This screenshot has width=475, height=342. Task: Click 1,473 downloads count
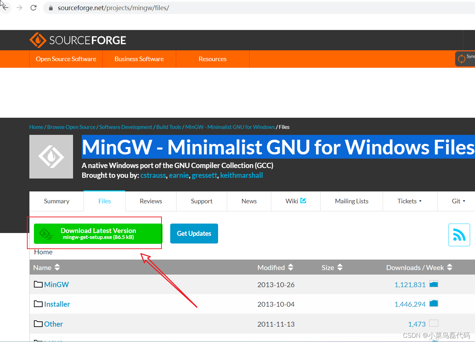pos(417,324)
